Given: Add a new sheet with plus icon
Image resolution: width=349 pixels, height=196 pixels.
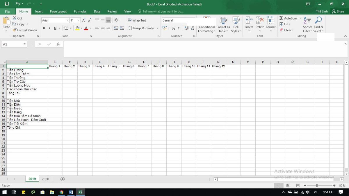Looking at the screenshot, I should point(62,179).
